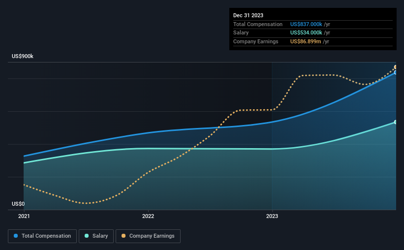The width and height of the screenshot is (404, 250).
Task: Select the teal Salary end data point
Action: pos(396,122)
